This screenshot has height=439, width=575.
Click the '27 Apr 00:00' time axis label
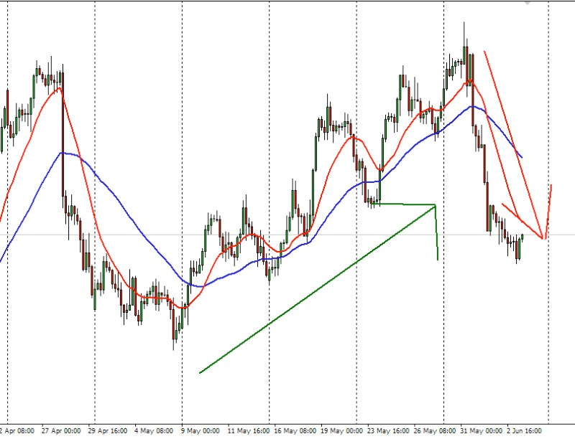[x=61, y=431]
